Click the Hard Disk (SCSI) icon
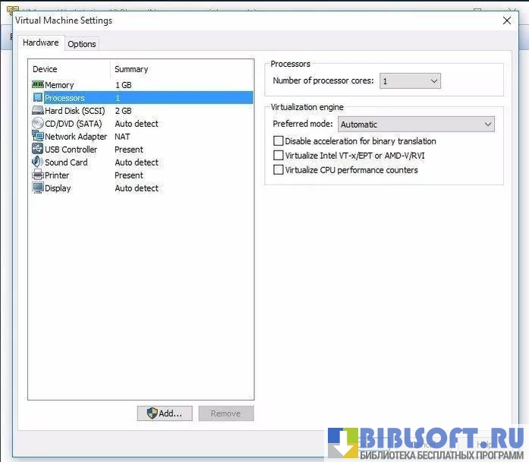Image resolution: width=529 pixels, height=462 pixels. (x=38, y=111)
